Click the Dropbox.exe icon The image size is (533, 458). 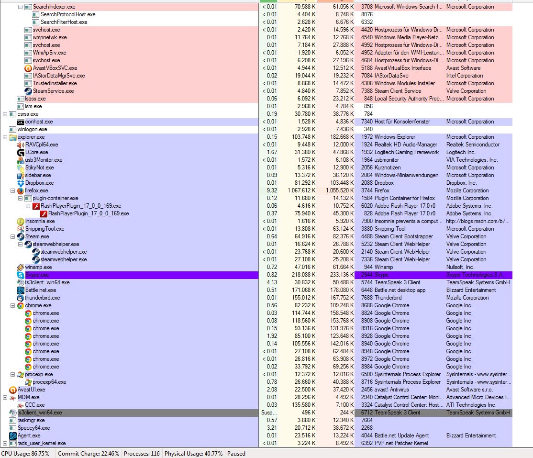point(21,183)
